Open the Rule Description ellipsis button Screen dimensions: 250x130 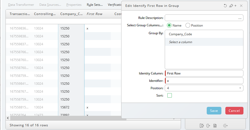coord(240,18)
